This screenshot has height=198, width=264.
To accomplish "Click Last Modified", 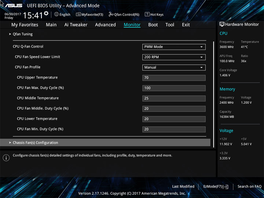I will click(183, 187).
